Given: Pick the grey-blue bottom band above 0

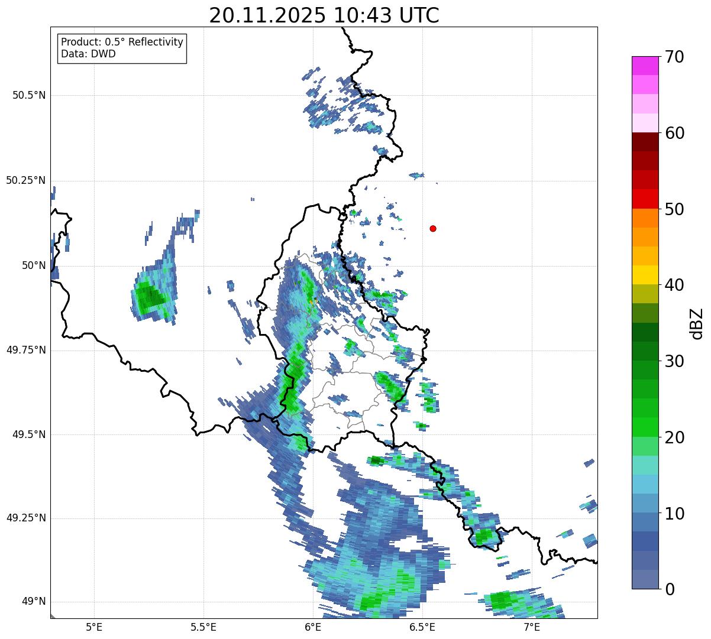Looking at the screenshot, I should pos(645,579).
